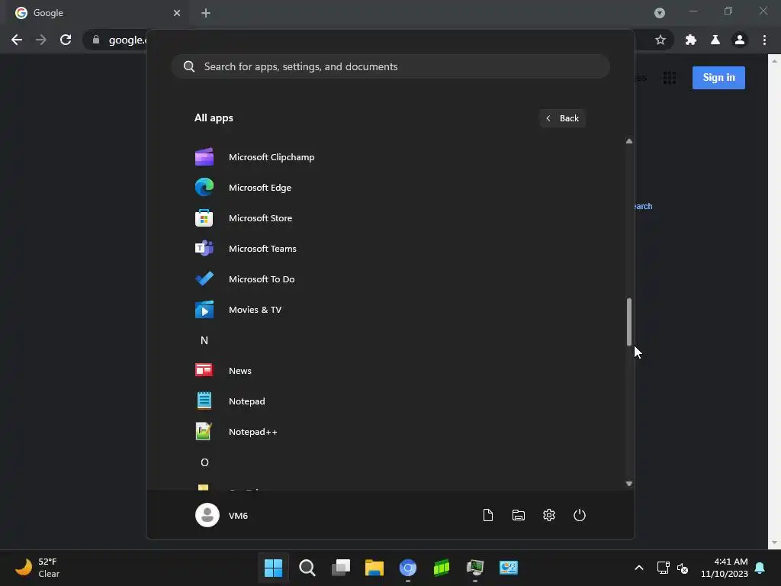This screenshot has width=781, height=586.
Task: Open Chrome tab search dropdown
Action: [x=660, y=13]
